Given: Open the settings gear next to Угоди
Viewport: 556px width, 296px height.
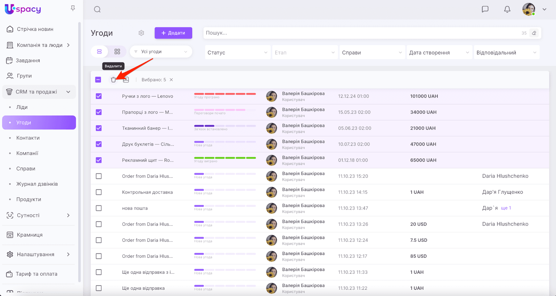Looking at the screenshot, I should 141,33.
